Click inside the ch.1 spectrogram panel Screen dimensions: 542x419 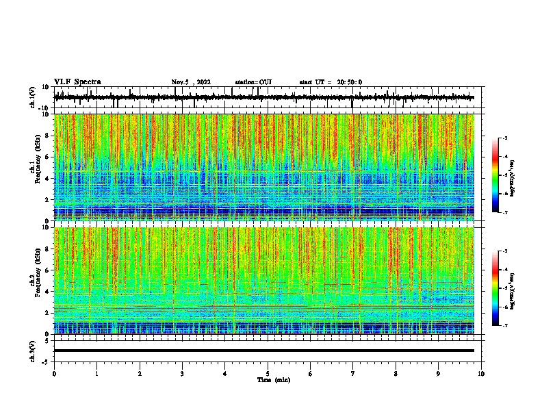264,167
